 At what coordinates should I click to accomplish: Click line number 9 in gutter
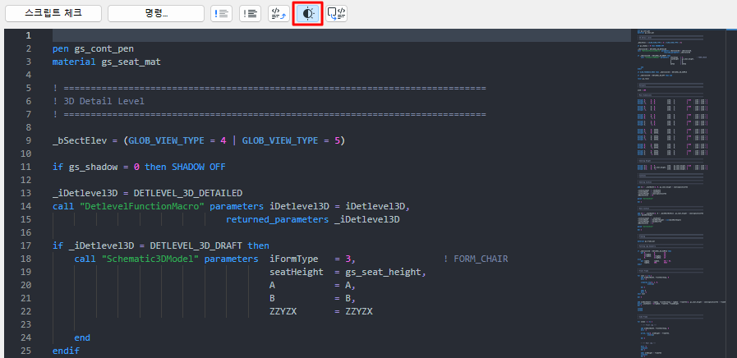[x=28, y=140]
